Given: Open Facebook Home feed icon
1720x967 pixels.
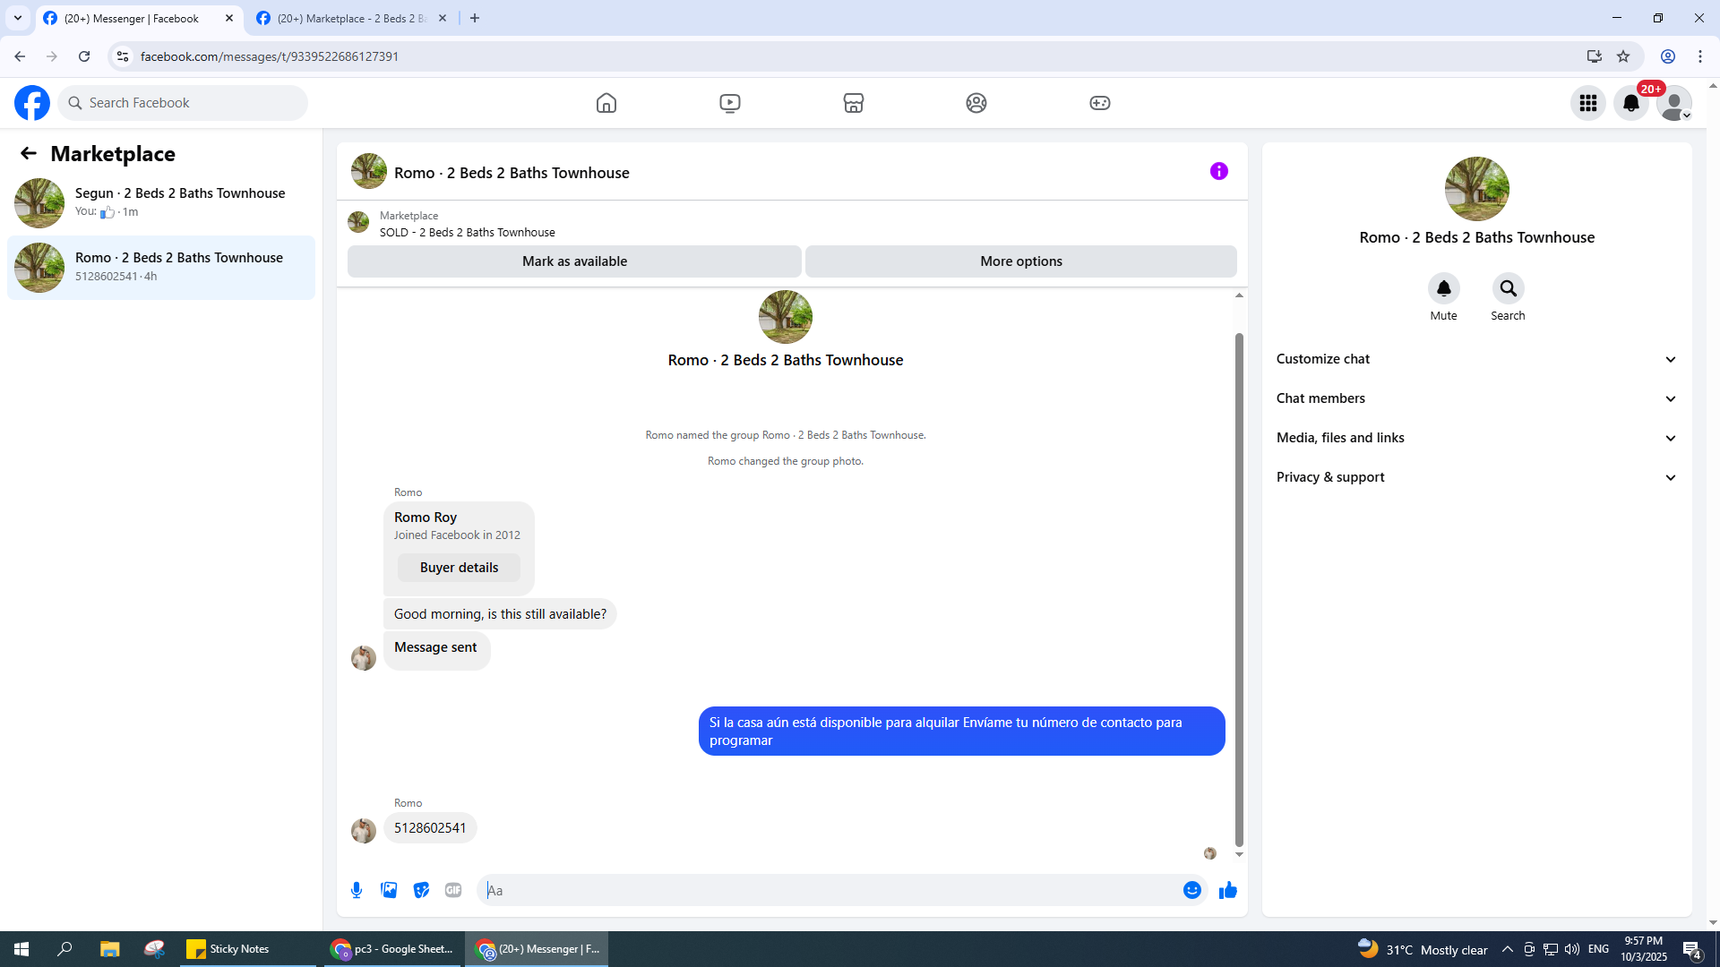Looking at the screenshot, I should (606, 103).
